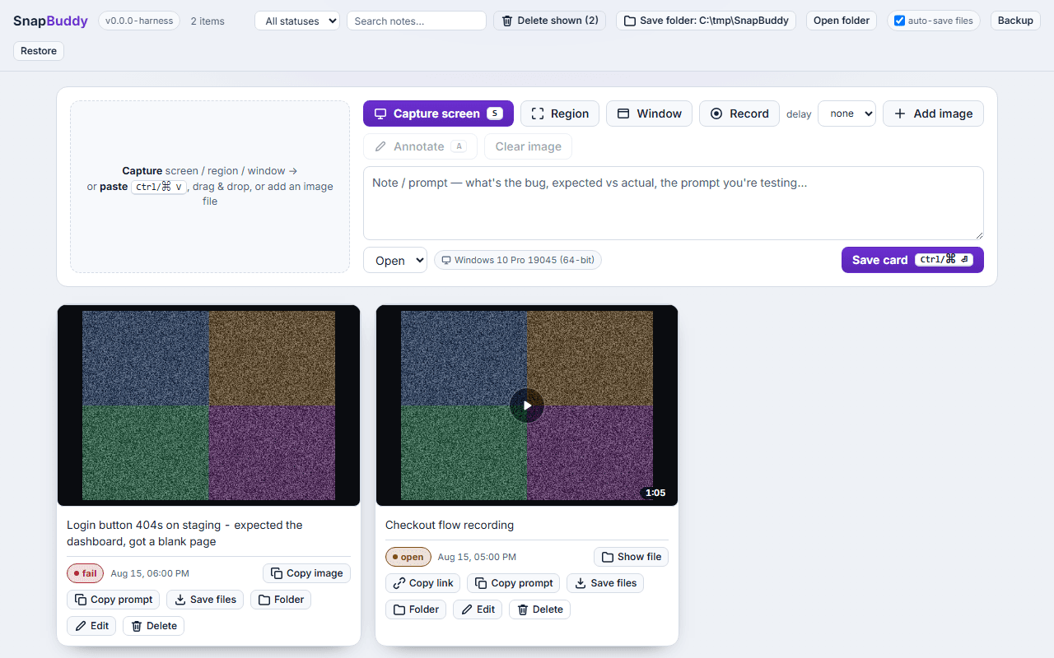Click the SnapBuddy logo title
The height and width of the screenshot is (658, 1054).
click(50, 21)
